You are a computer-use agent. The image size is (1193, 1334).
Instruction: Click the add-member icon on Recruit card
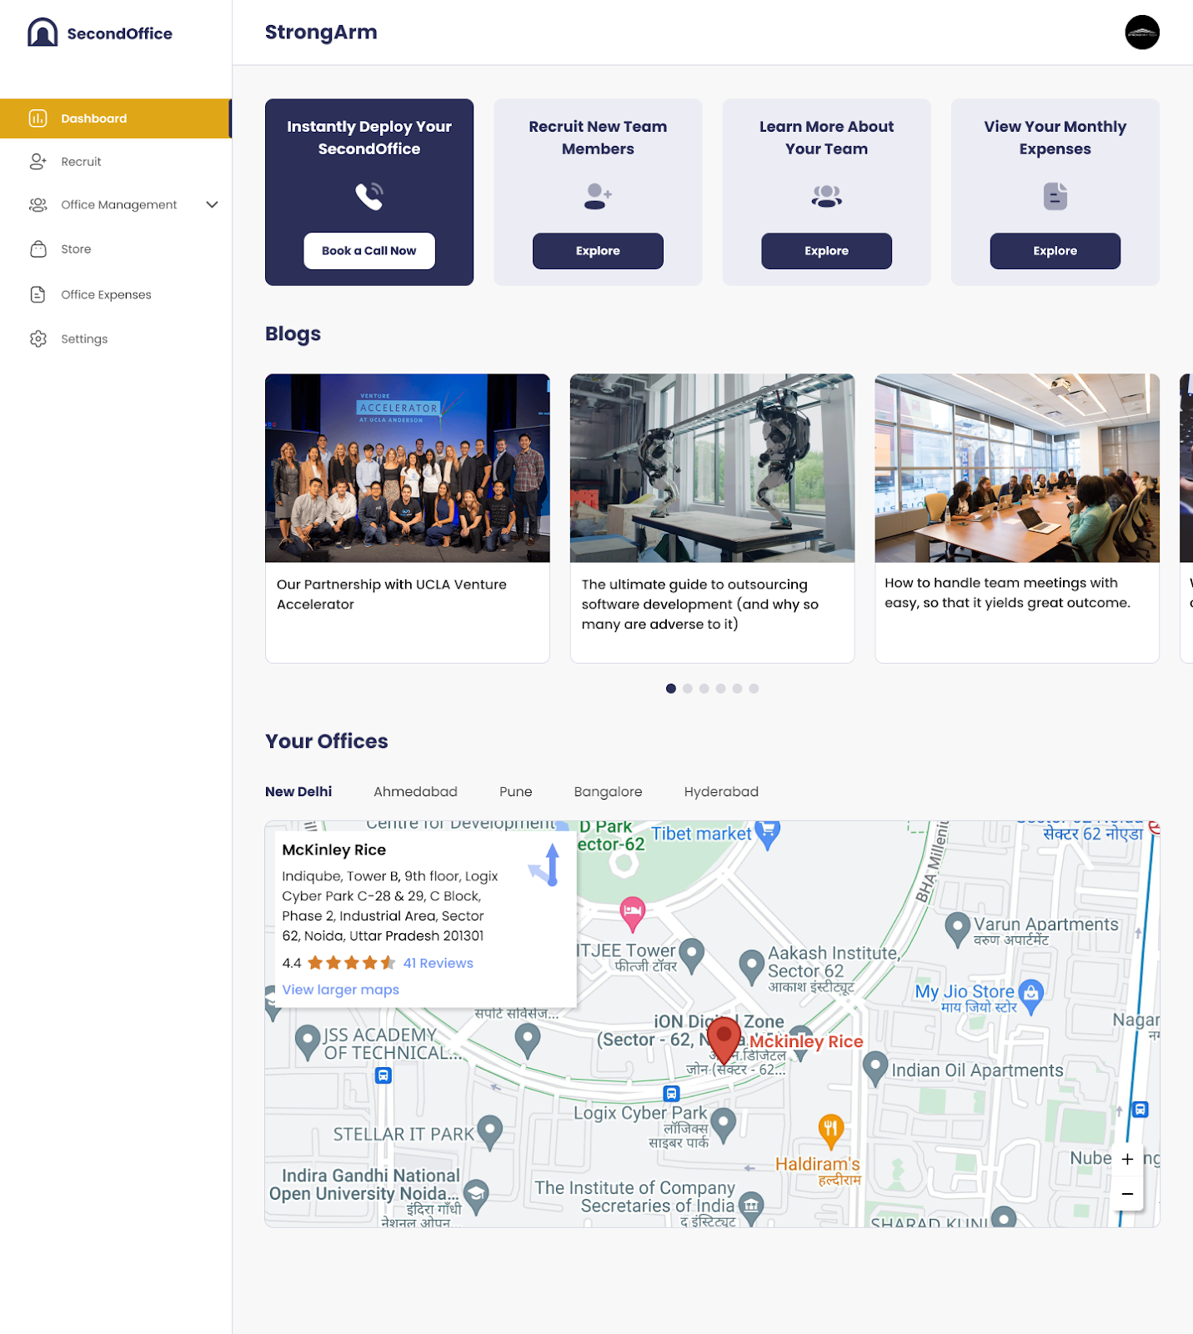[x=598, y=196]
